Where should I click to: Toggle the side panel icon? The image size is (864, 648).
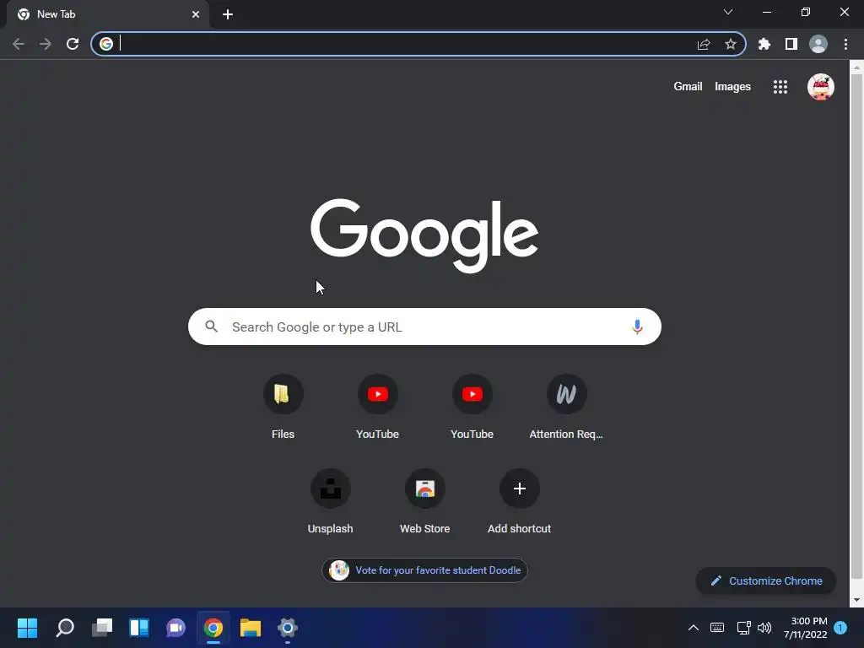pos(791,44)
